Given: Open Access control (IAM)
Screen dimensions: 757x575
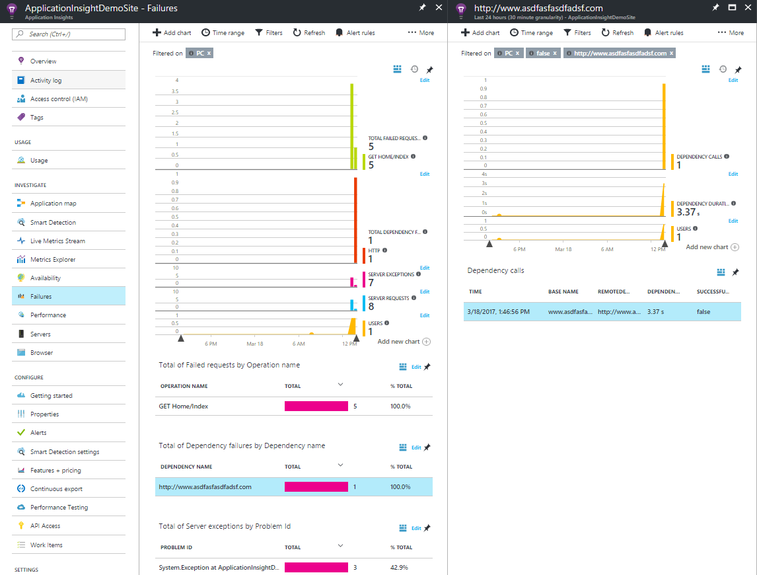Looking at the screenshot, I should (68, 98).
